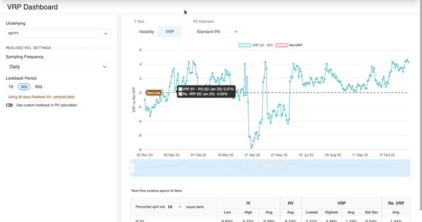Click the left handle of chart range slider

[132, 168]
